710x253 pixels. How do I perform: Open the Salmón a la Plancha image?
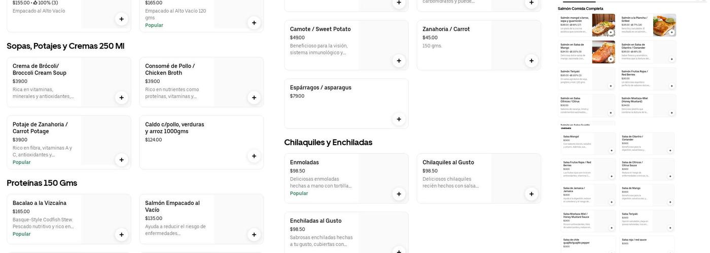pyautogui.click(x=664, y=25)
